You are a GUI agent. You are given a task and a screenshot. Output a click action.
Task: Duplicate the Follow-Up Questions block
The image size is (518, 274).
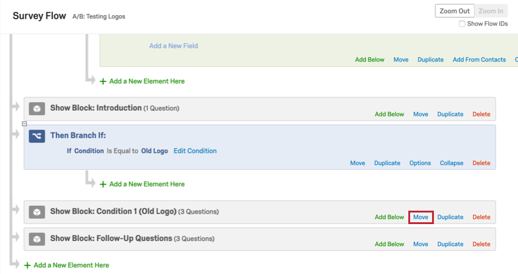point(450,244)
